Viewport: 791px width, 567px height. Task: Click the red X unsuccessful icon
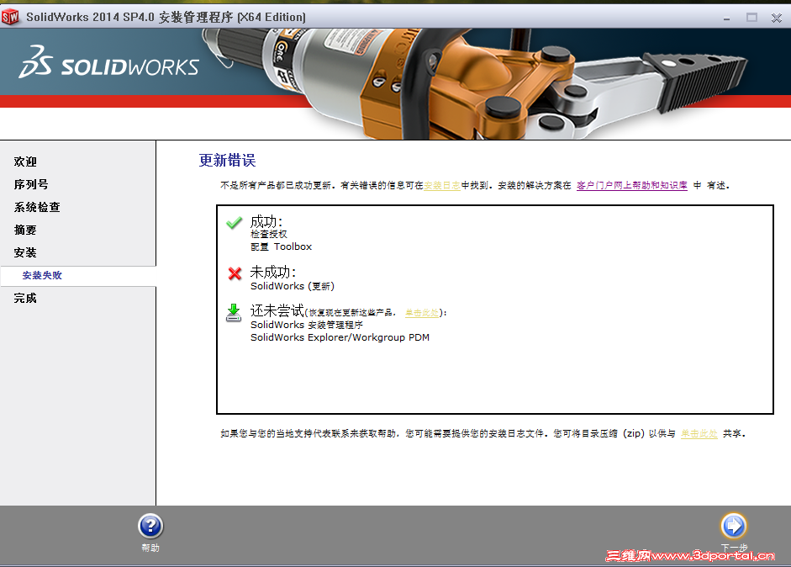235,273
